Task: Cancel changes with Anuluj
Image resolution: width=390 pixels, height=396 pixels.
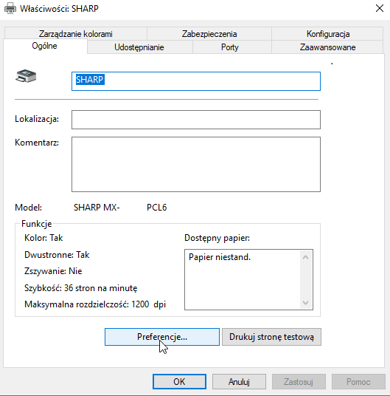Action: (239, 382)
